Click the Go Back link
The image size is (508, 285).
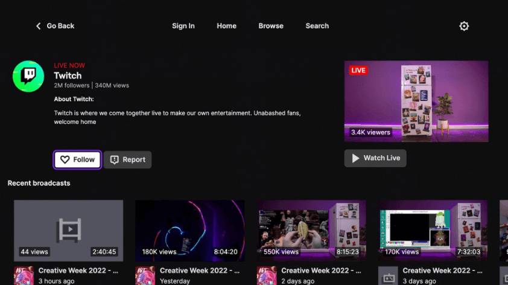pyautogui.click(x=55, y=26)
